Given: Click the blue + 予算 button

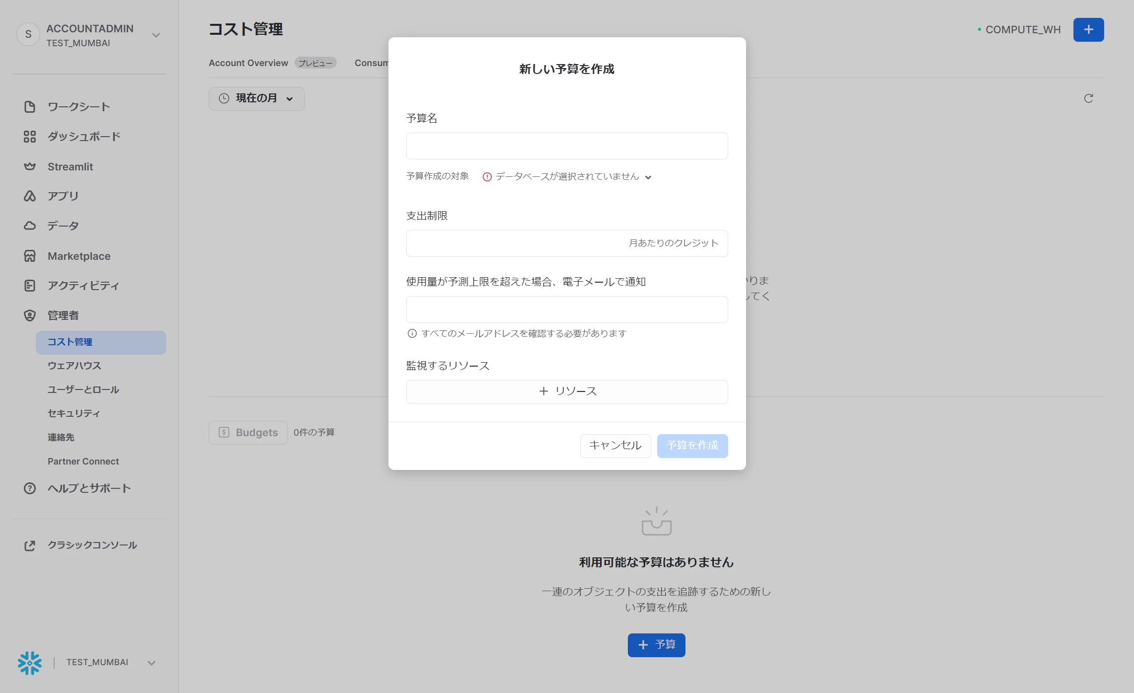Looking at the screenshot, I should [x=656, y=645].
